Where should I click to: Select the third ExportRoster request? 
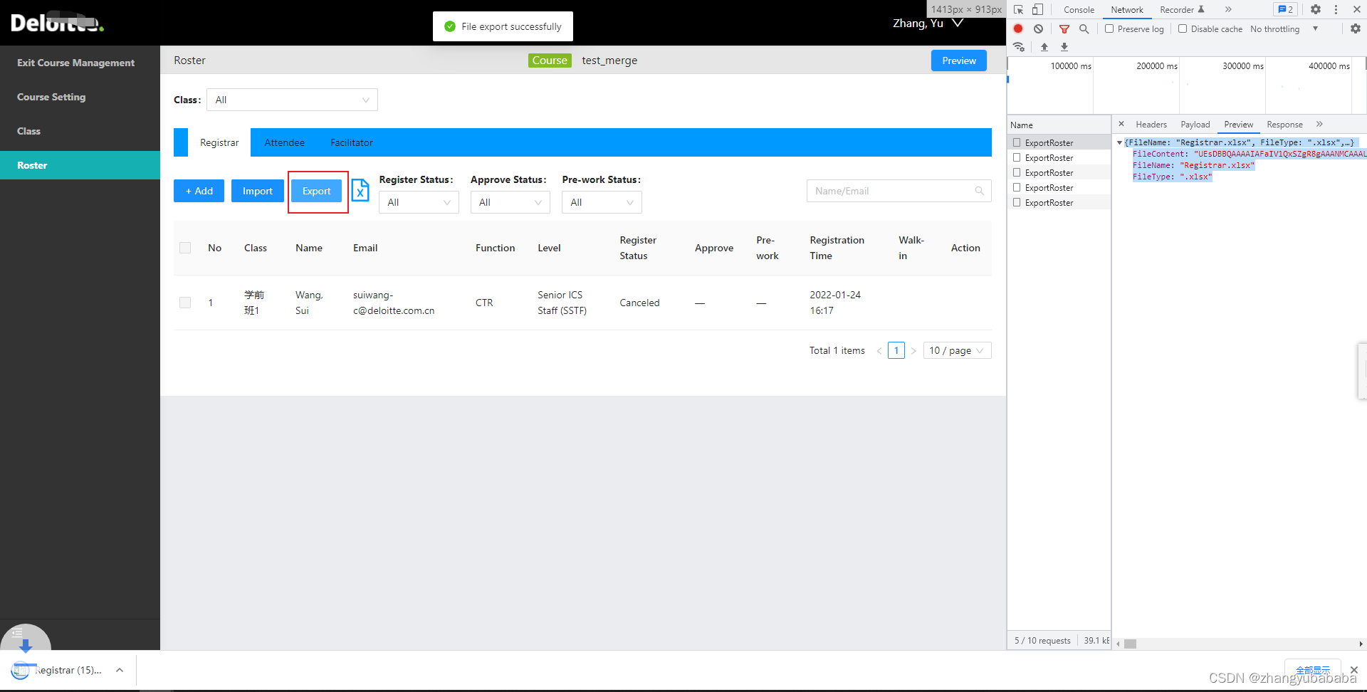(1059, 173)
